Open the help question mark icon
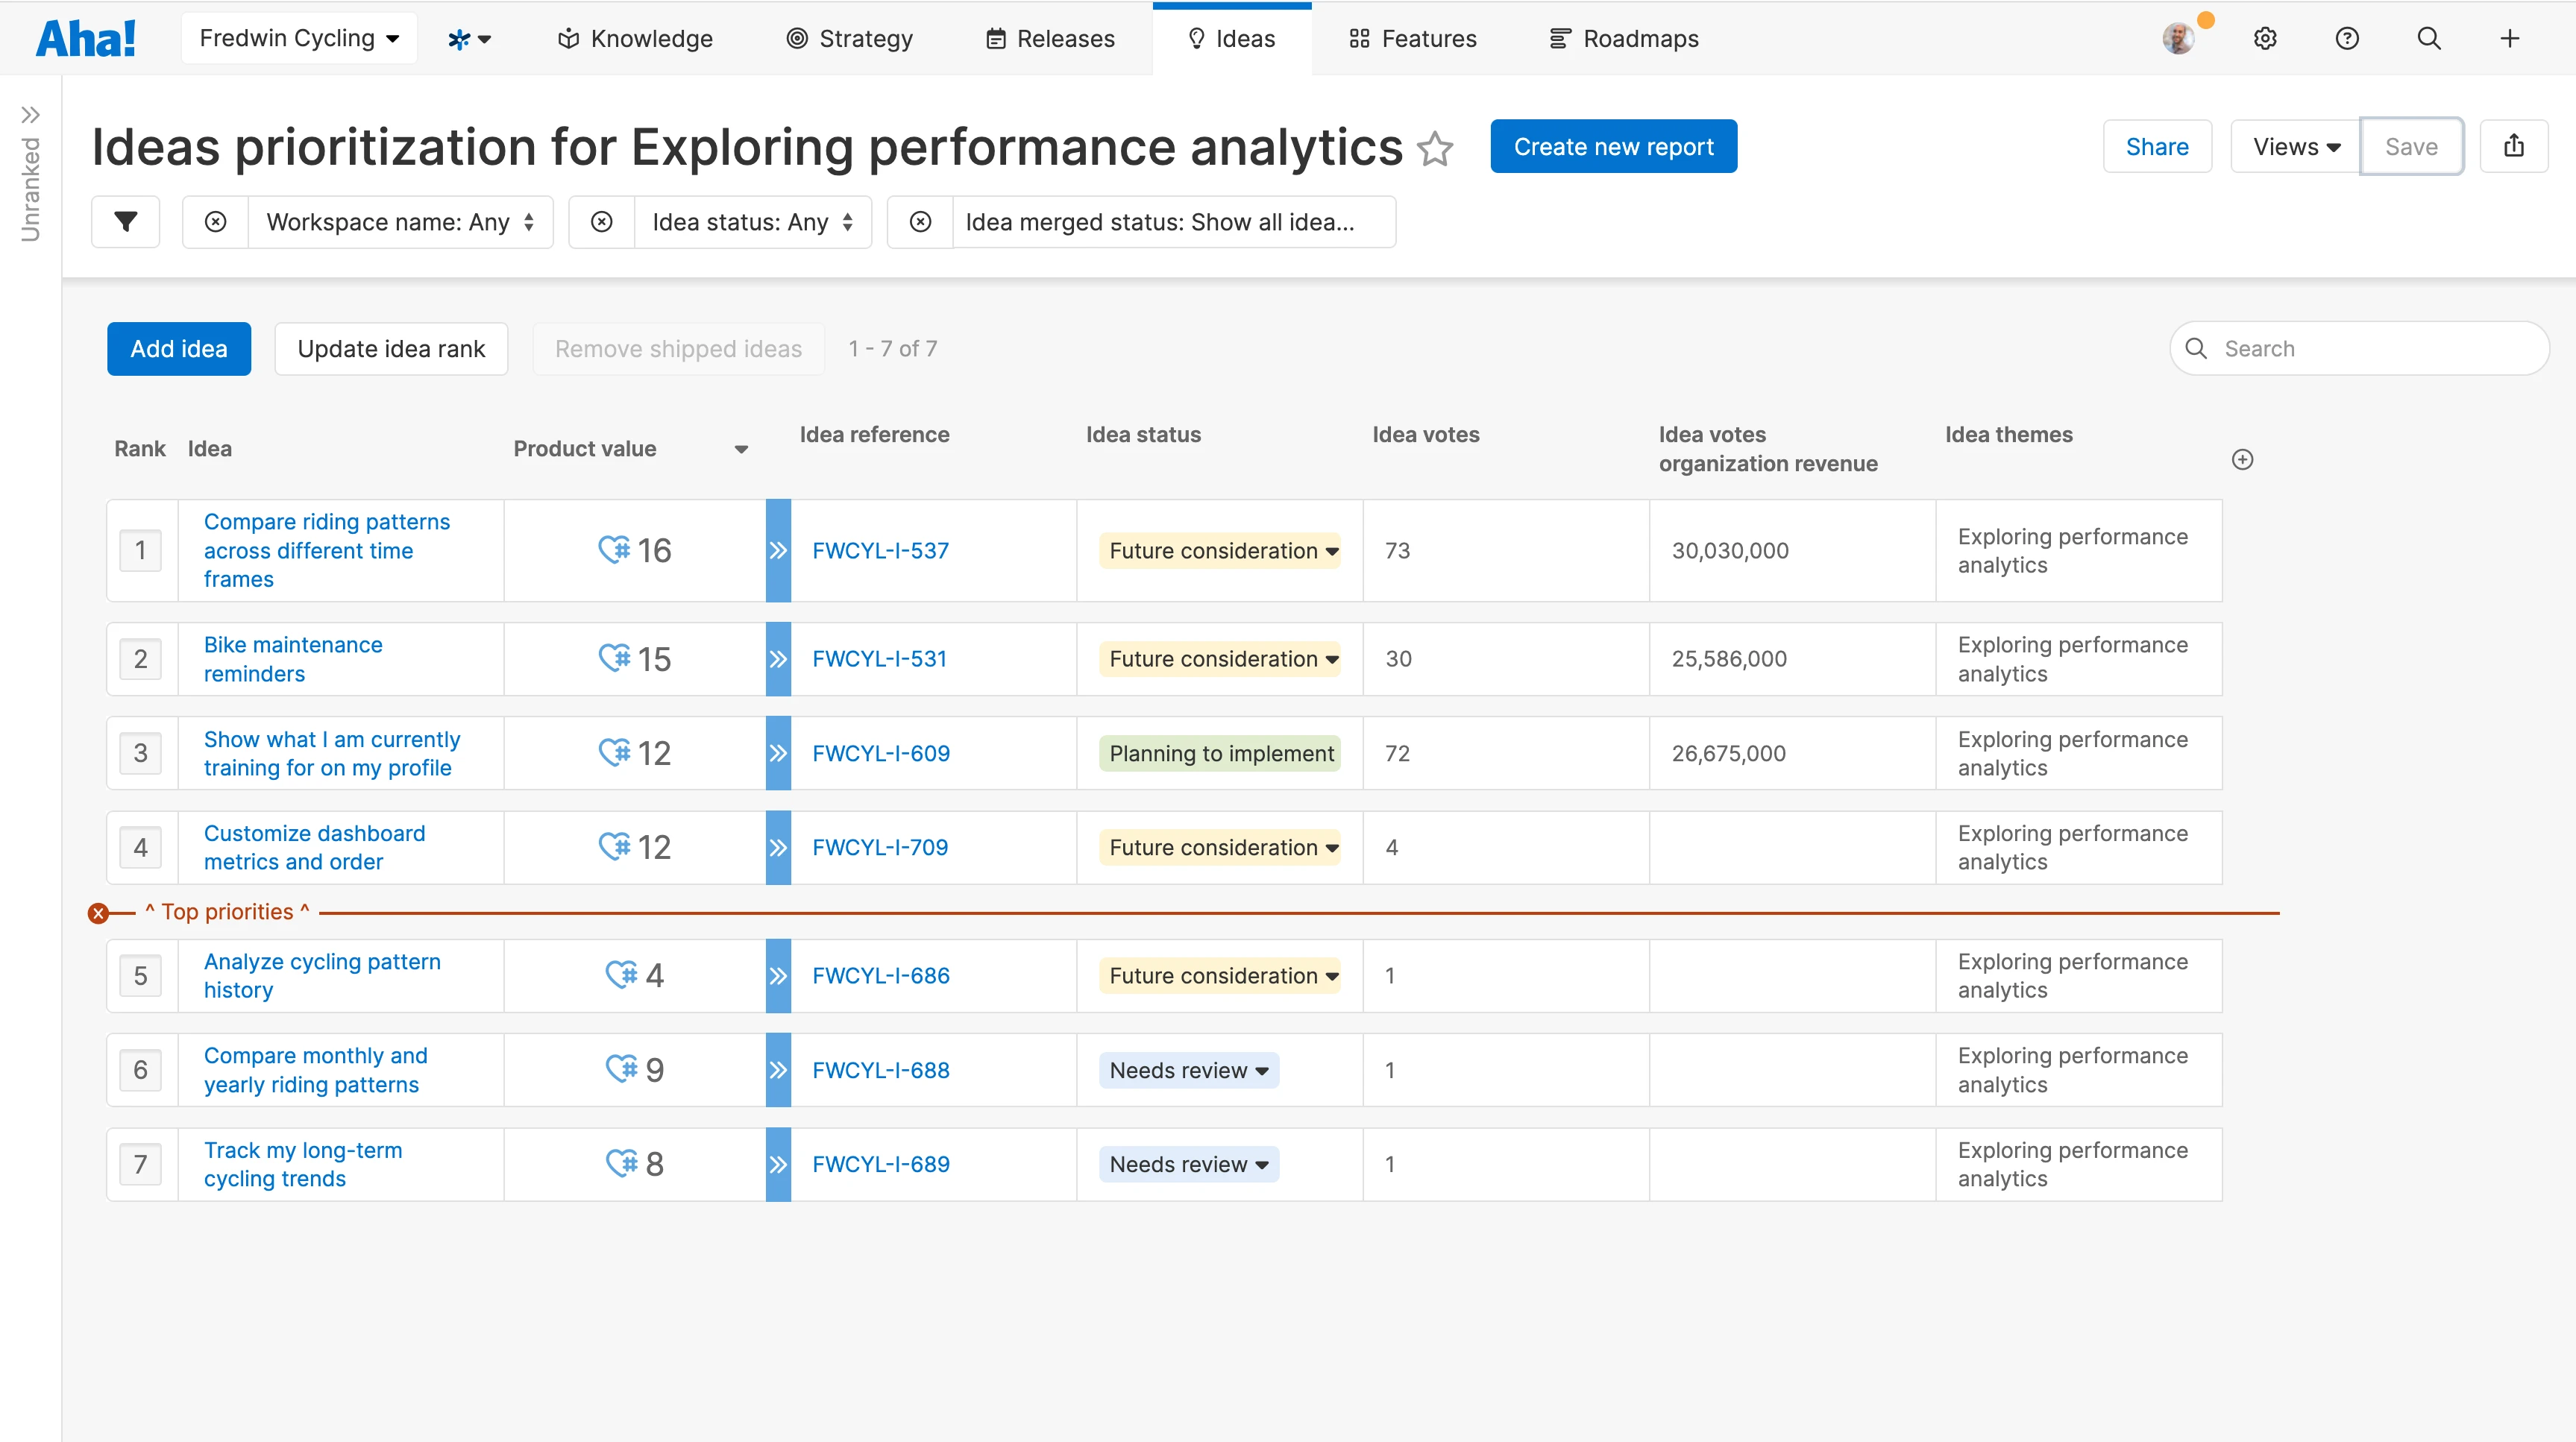The height and width of the screenshot is (1442, 2576). pos(2347,39)
